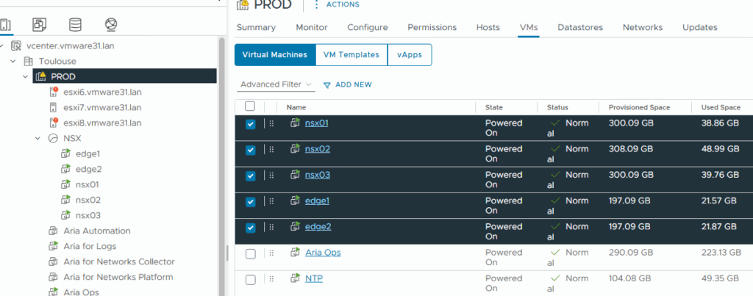
Task: Click VM icon beside Aria for Logs
Action: (x=53, y=246)
